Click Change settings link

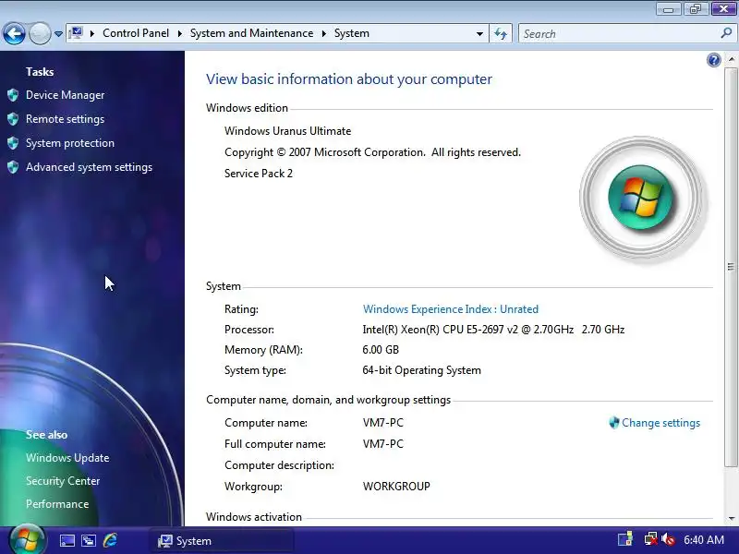pyautogui.click(x=660, y=423)
